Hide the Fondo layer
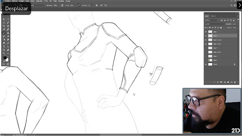The image size is (242, 136). click(x=206, y=65)
